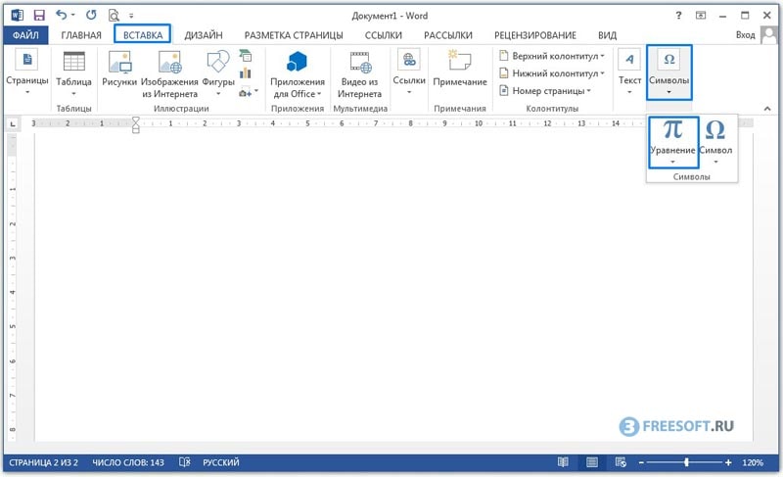Undo the last action
Viewport: 783px width, 477px height.
click(62, 15)
